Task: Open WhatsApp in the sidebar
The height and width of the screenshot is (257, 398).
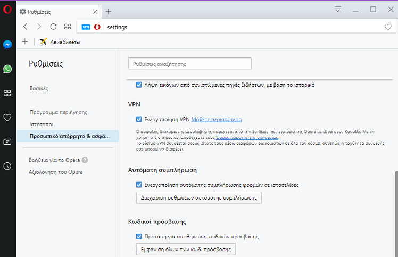Action: tap(7, 69)
